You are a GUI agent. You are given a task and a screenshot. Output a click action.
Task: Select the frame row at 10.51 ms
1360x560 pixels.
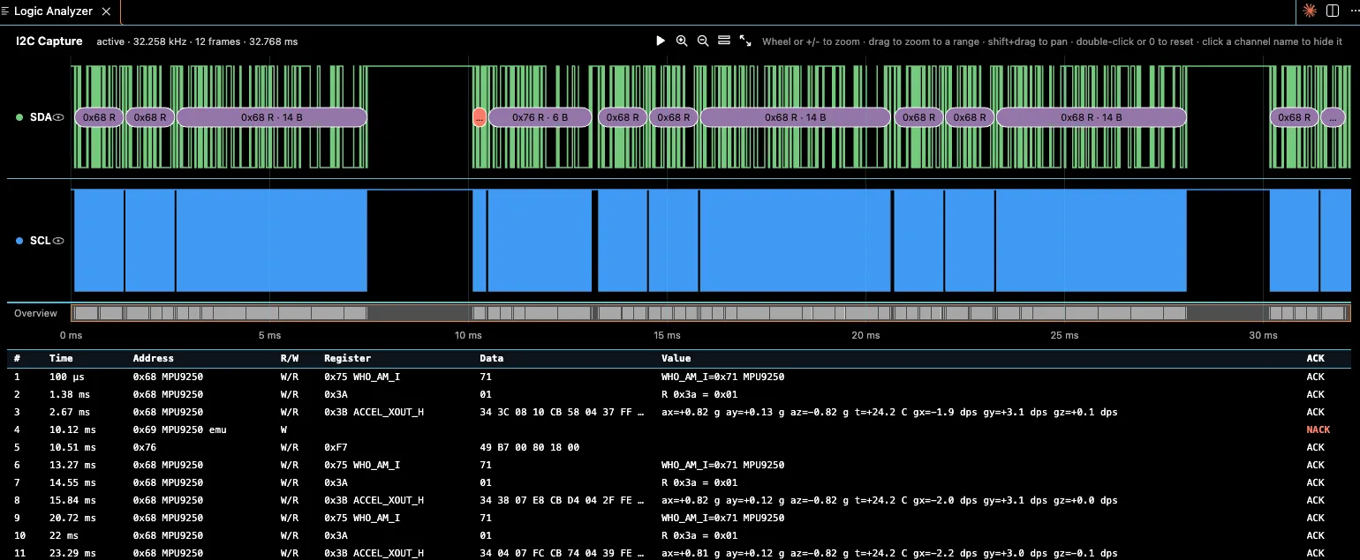tap(680, 447)
